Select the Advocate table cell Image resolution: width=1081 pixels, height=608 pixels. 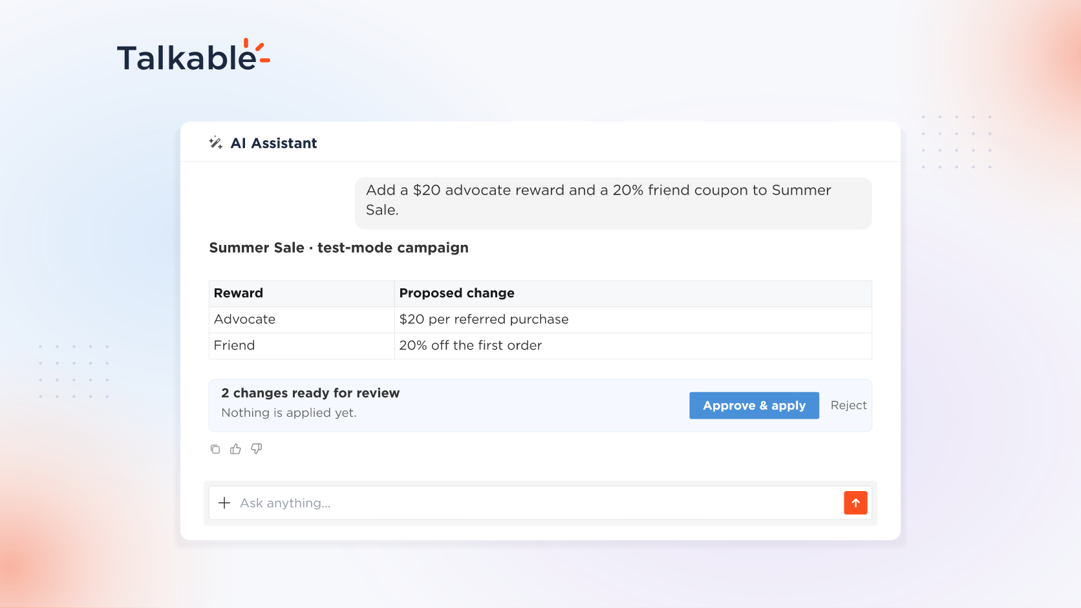(x=302, y=320)
